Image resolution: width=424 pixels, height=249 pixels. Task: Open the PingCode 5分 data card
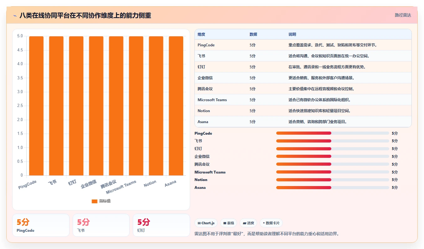pos(41,225)
